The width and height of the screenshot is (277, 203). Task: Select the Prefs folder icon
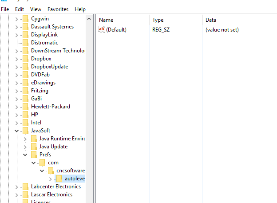point(33,155)
